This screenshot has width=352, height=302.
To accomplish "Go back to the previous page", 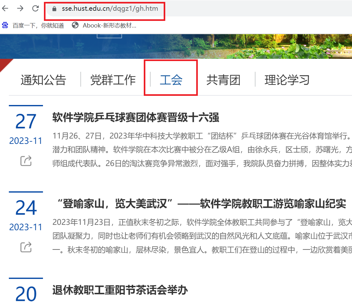I will (x=5, y=9).
